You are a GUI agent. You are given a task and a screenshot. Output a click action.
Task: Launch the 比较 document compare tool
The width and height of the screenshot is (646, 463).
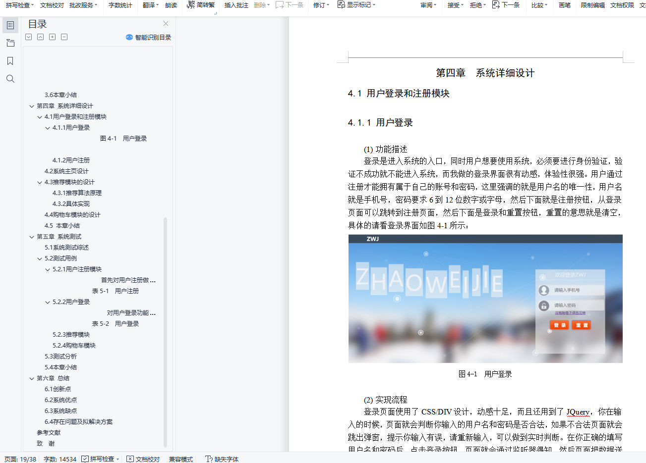coord(538,5)
